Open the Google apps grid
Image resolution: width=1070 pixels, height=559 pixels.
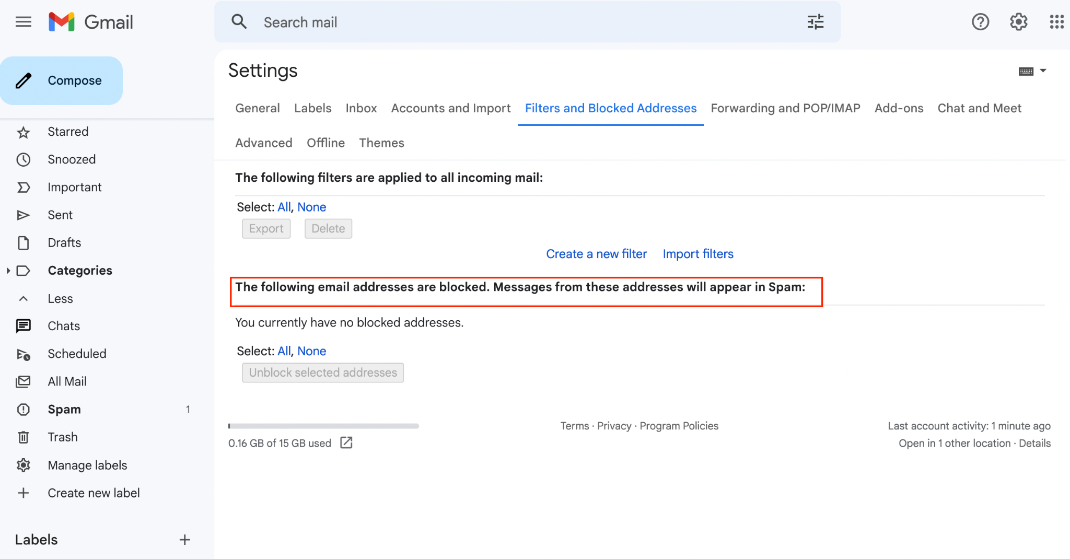[1056, 22]
